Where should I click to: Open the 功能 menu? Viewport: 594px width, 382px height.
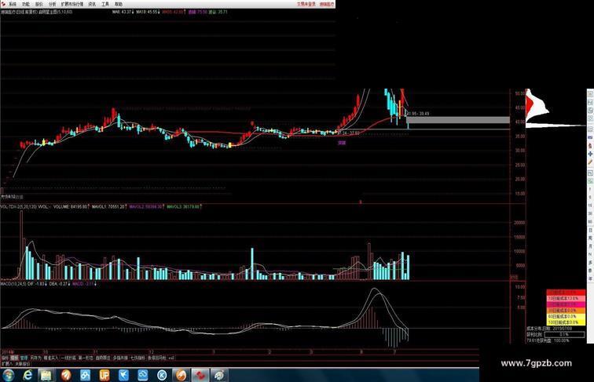click(x=26, y=4)
